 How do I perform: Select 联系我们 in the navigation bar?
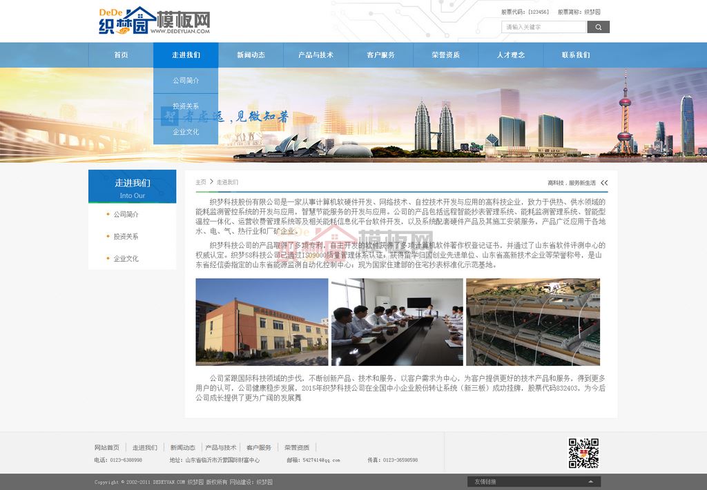(575, 55)
